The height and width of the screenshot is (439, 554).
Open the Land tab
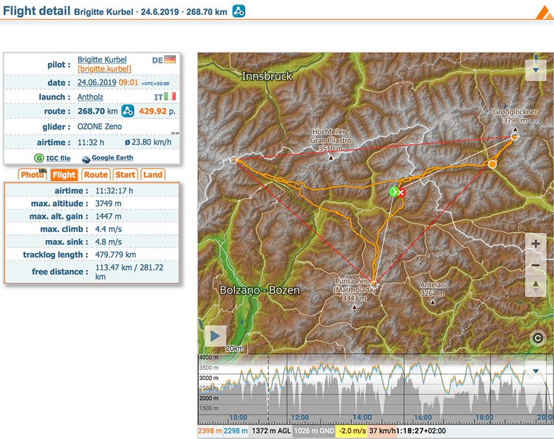tap(153, 174)
